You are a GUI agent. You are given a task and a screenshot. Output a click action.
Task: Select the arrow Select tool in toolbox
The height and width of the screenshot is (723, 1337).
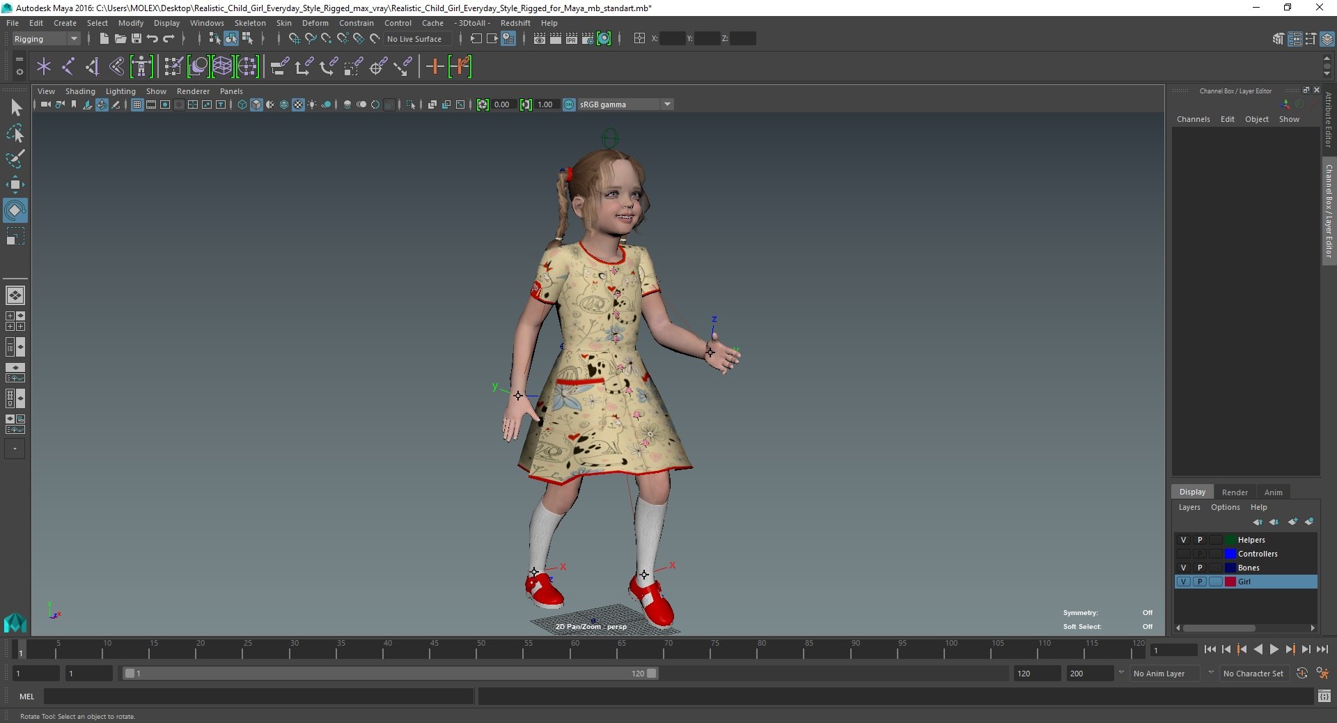(x=15, y=107)
